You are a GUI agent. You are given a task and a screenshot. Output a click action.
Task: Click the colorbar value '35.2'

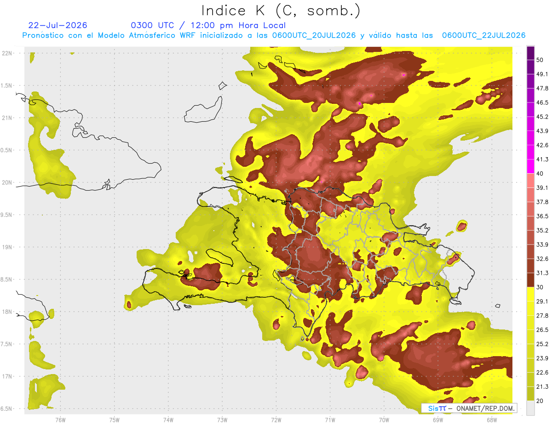coord(542,230)
